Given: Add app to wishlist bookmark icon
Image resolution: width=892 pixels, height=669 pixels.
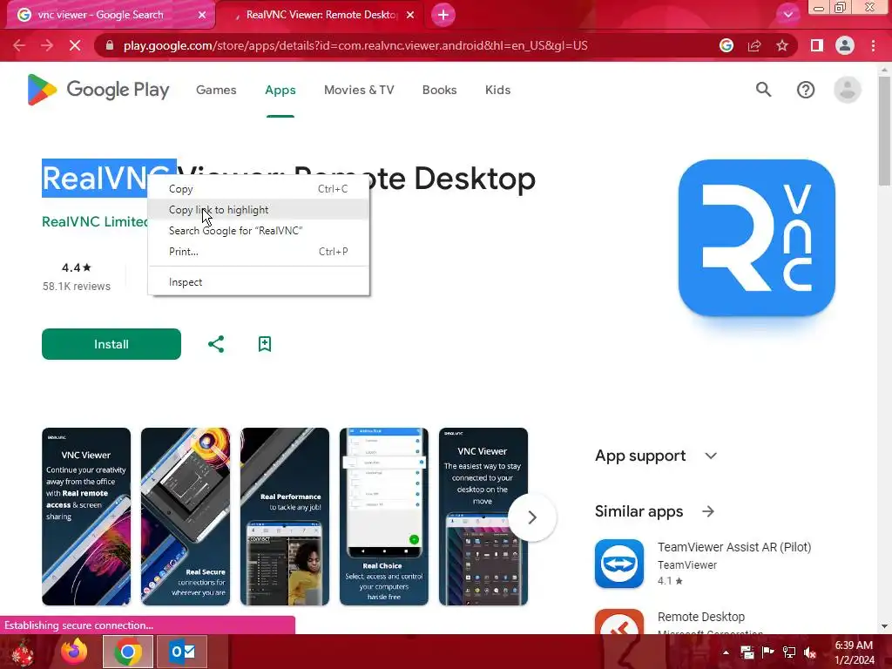Looking at the screenshot, I should [265, 344].
